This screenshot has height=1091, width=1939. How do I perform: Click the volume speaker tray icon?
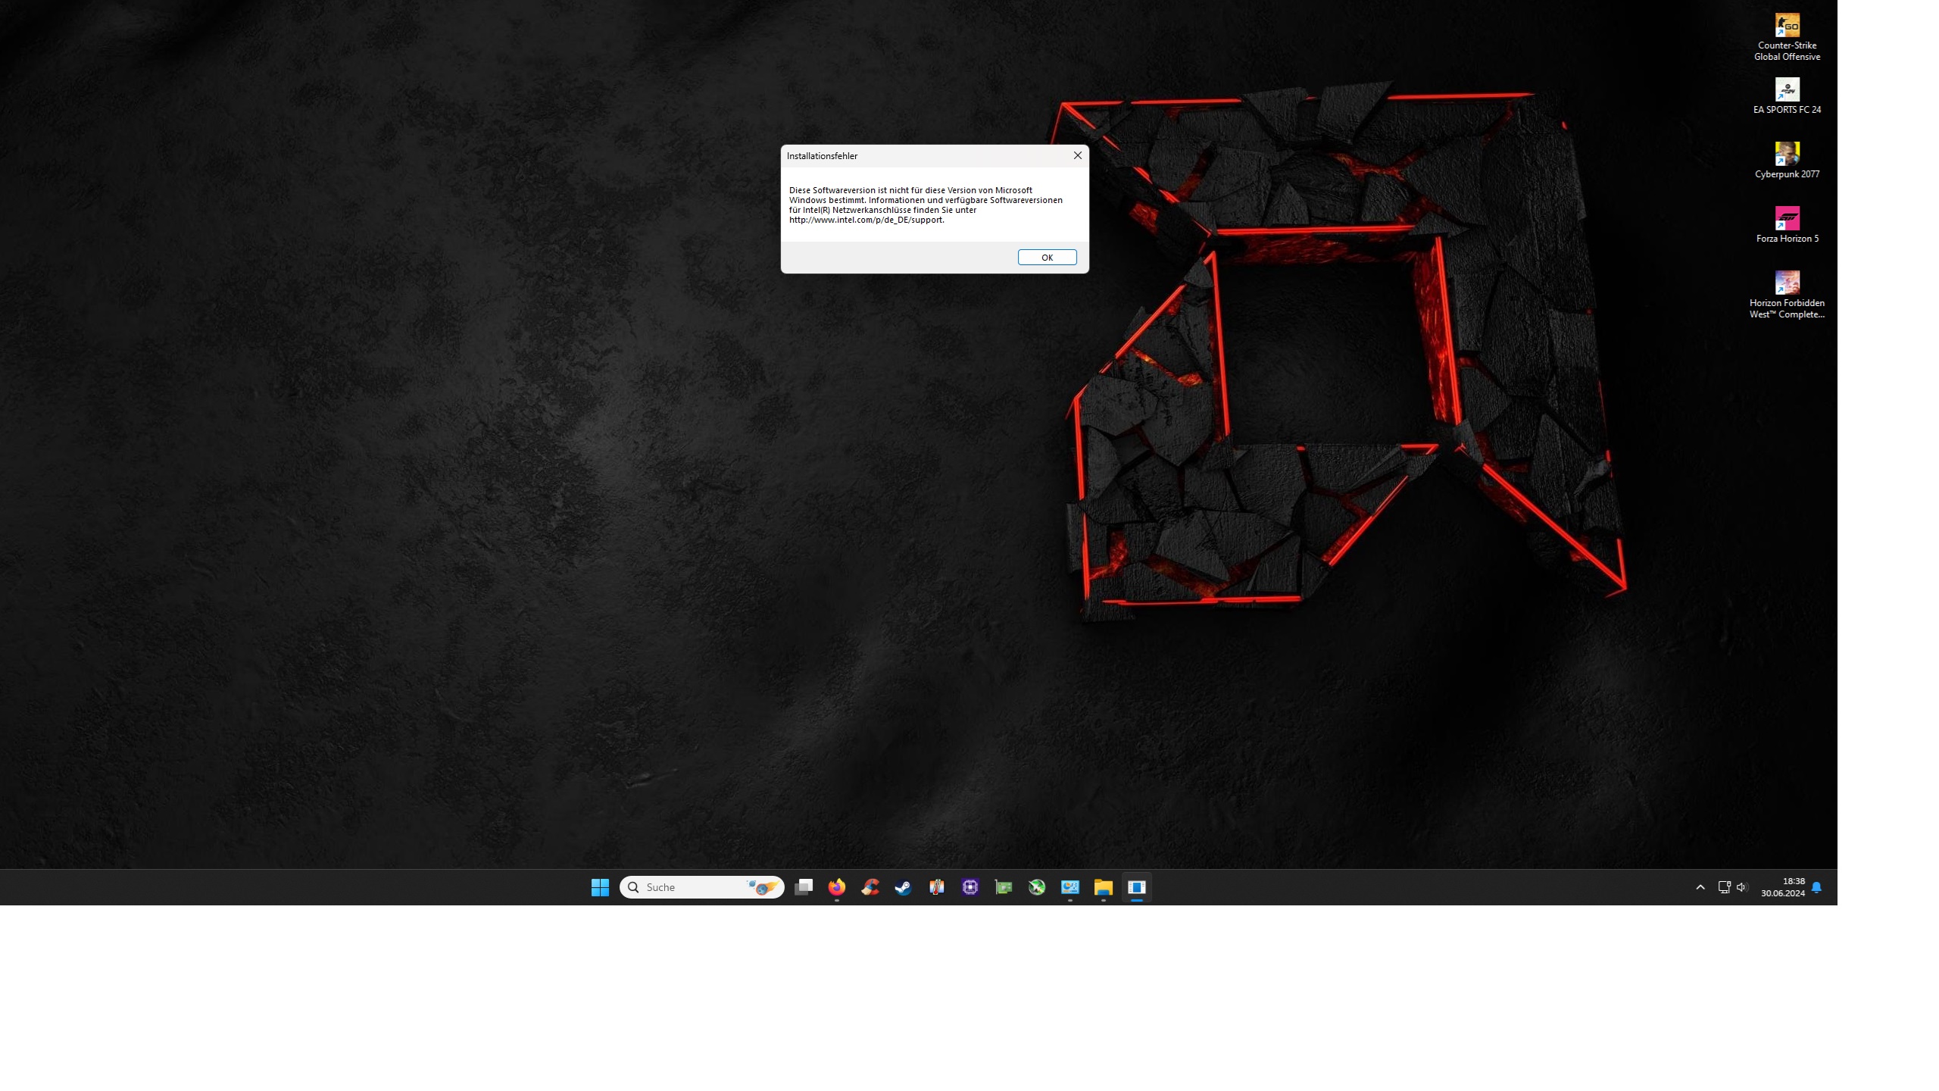click(1741, 887)
